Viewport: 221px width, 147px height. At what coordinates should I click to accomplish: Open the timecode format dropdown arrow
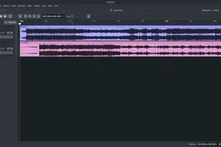pyautogui.click(x=64, y=16)
